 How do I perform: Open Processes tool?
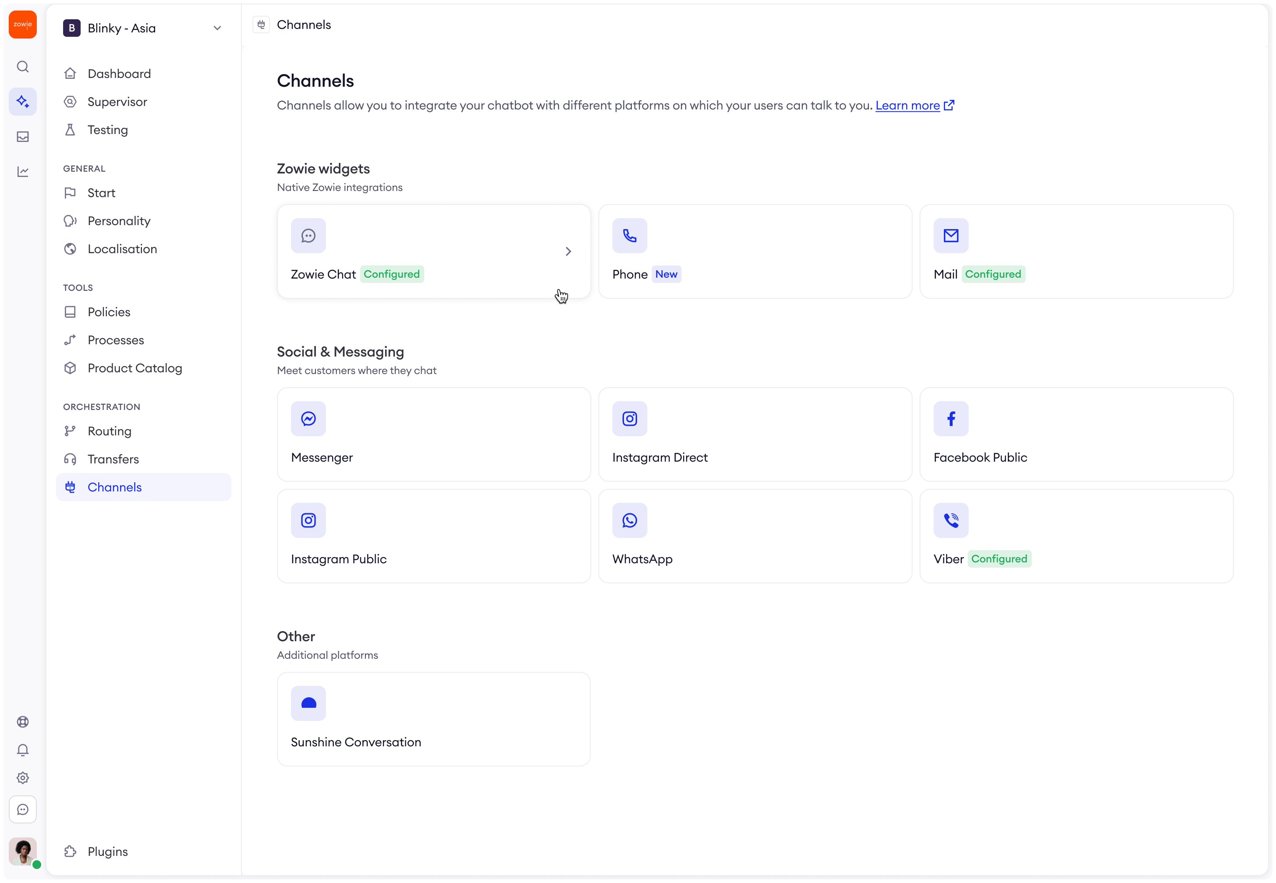(x=144, y=340)
